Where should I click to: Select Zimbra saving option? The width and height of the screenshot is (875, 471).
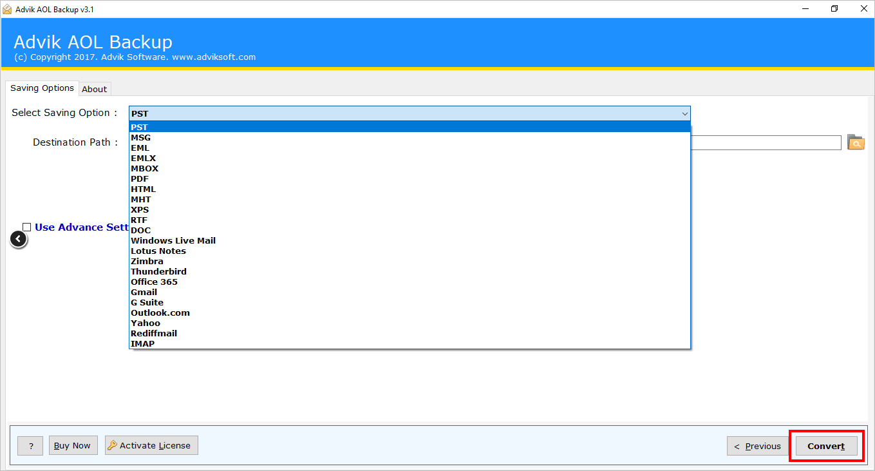pos(409,261)
